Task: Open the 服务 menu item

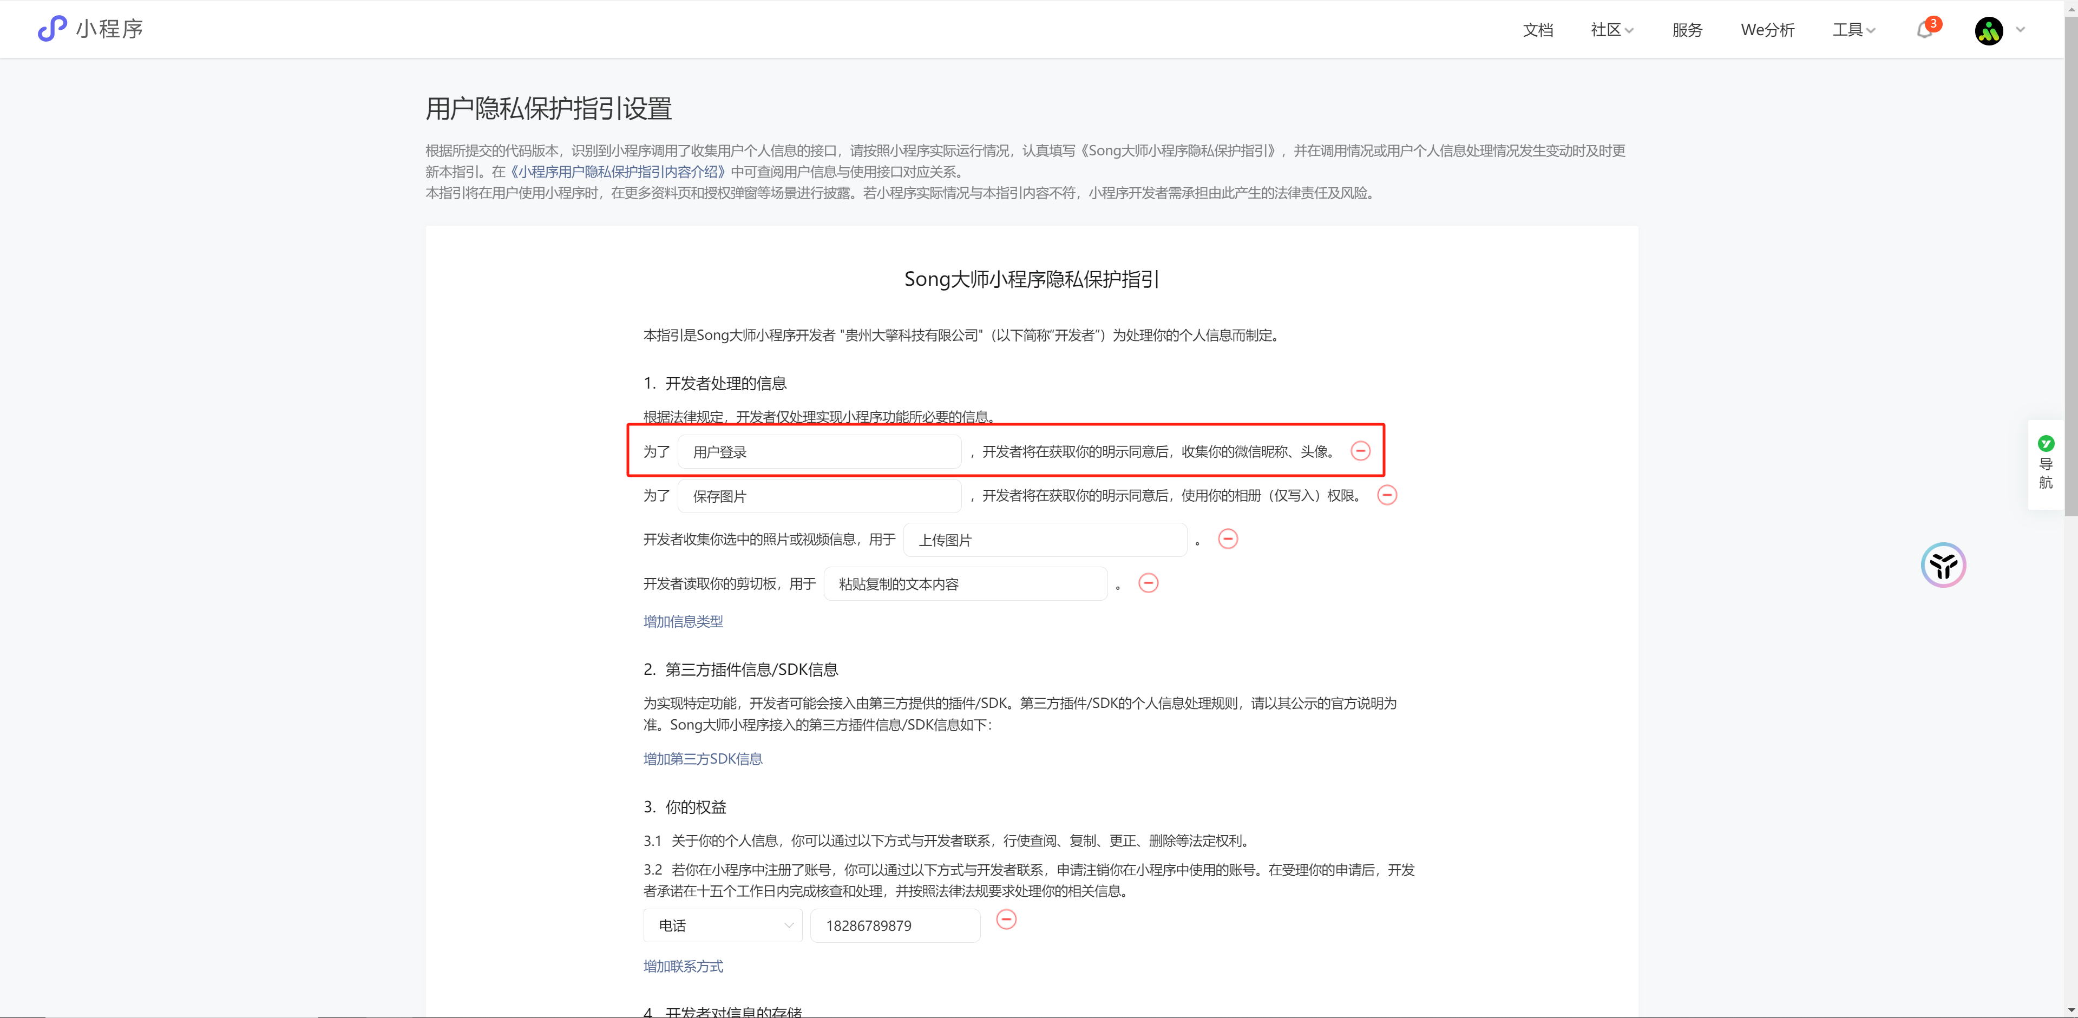Action: [x=1687, y=30]
